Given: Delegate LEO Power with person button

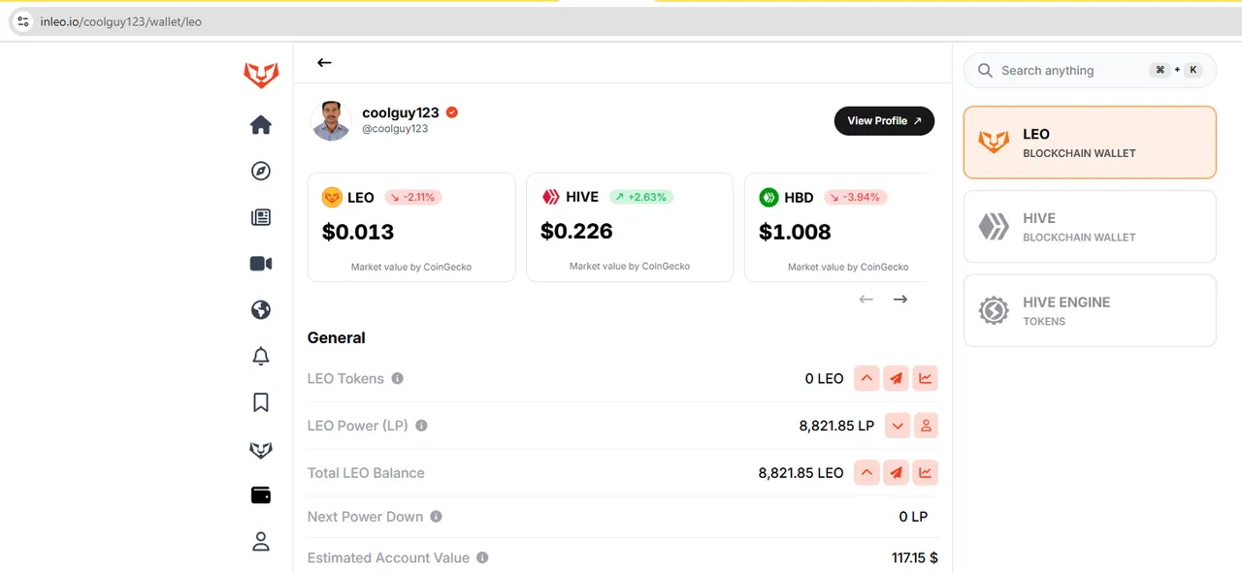Looking at the screenshot, I should 926,426.
